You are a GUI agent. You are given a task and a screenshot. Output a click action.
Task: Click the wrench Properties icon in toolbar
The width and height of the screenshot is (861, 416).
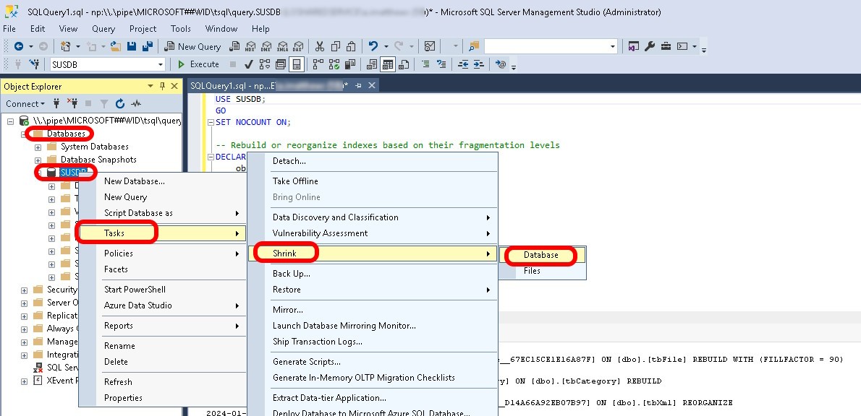tap(649, 46)
